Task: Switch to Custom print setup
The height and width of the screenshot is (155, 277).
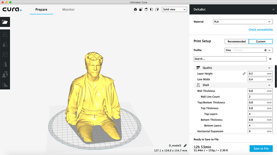Action: click(261, 42)
